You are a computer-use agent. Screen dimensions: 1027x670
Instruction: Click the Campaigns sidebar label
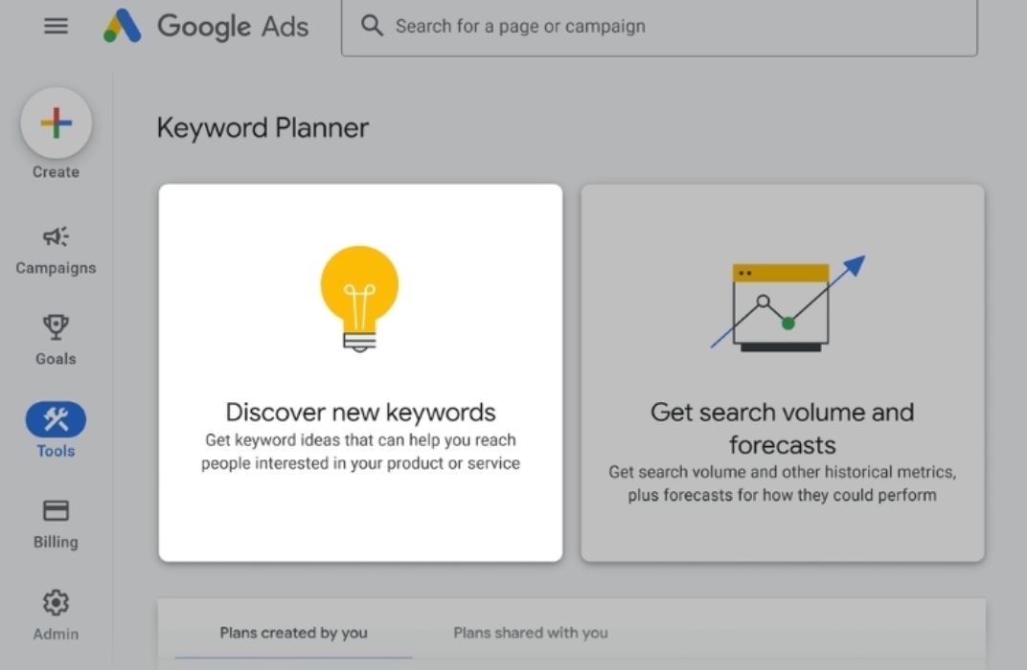click(x=56, y=268)
